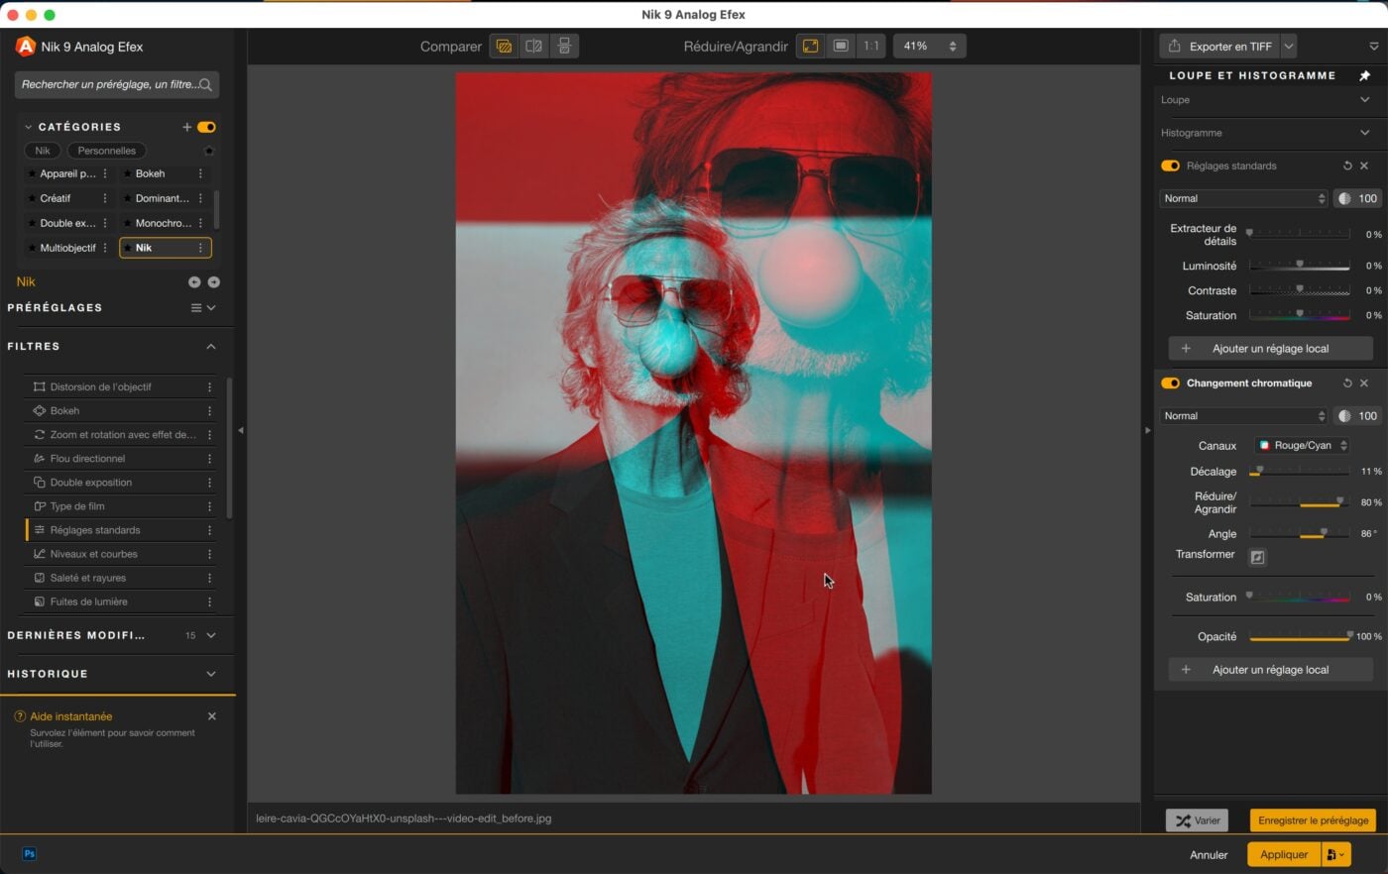Close the Aide instantanée panel
Screen dimensions: 1388x874
click(211, 716)
